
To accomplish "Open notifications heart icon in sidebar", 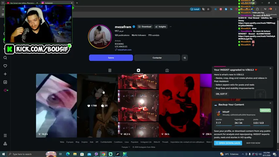I will point(5,66).
